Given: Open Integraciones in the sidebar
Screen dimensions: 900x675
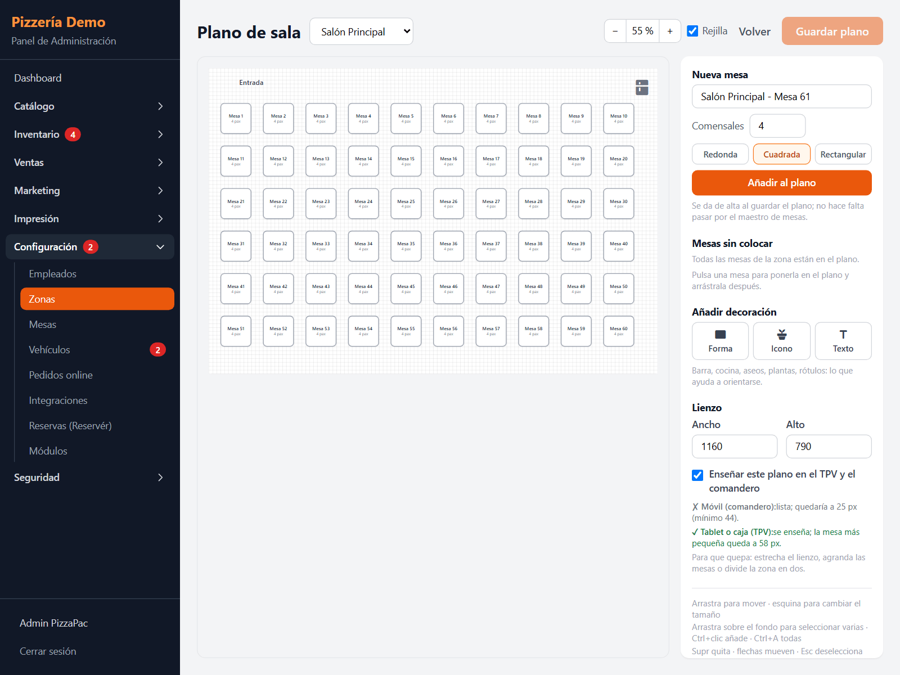Looking at the screenshot, I should tap(97, 400).
